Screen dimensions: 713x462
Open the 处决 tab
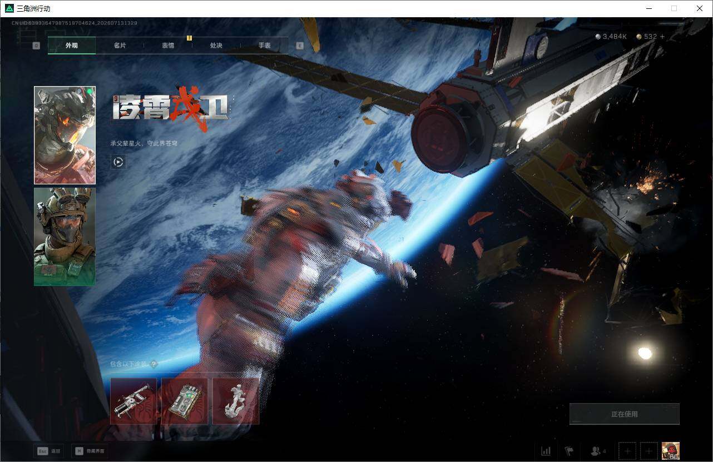[x=216, y=46]
